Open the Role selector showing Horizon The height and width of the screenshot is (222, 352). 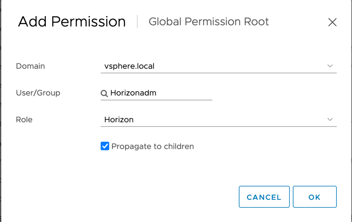(119, 120)
